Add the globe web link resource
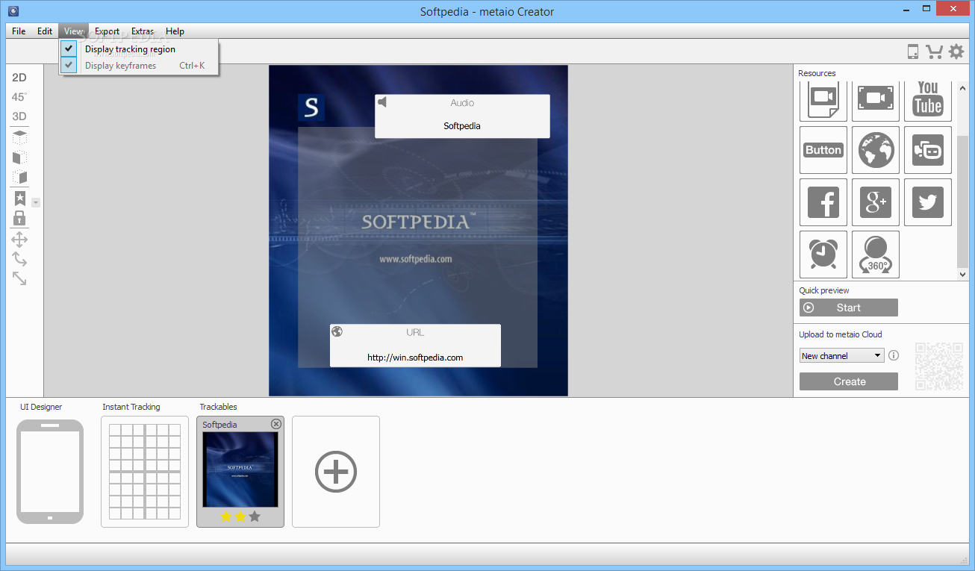 876,150
